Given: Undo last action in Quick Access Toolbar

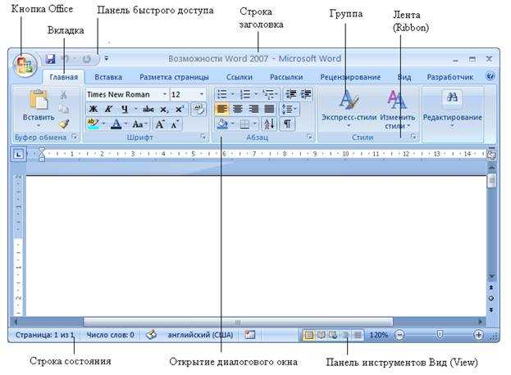Looking at the screenshot, I should point(66,59).
